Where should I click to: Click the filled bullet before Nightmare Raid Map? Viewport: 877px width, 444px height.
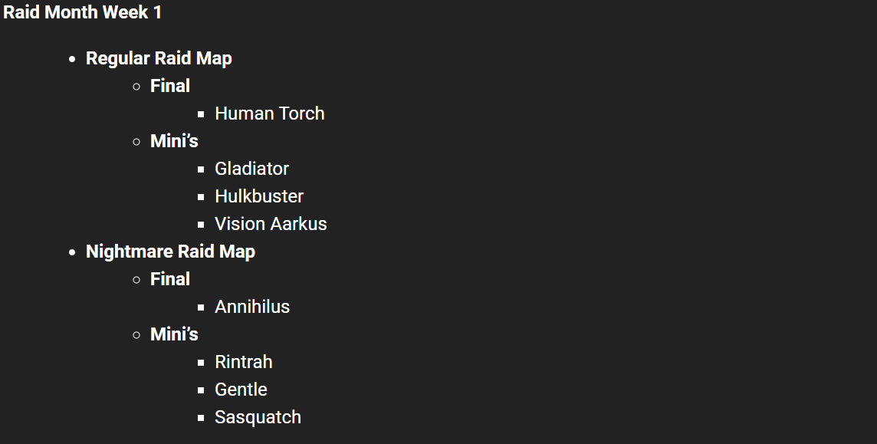point(71,252)
